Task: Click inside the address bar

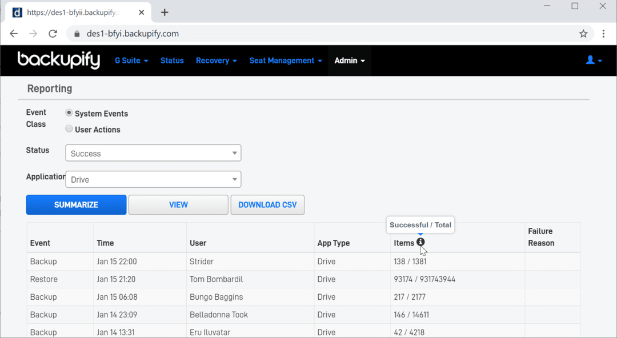Action: point(229,34)
